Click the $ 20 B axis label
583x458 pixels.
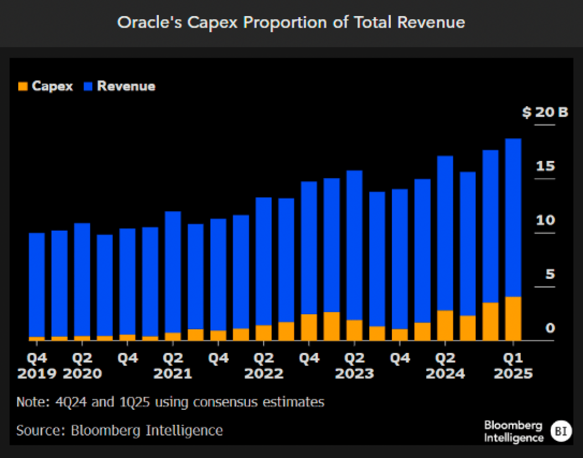[545, 112]
